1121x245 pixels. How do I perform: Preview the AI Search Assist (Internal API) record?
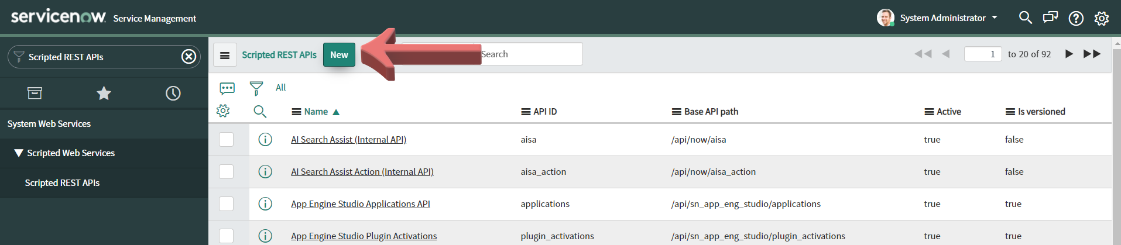point(265,139)
